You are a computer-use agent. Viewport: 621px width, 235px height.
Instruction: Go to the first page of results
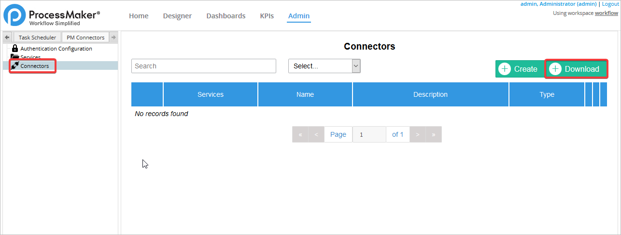click(x=300, y=134)
